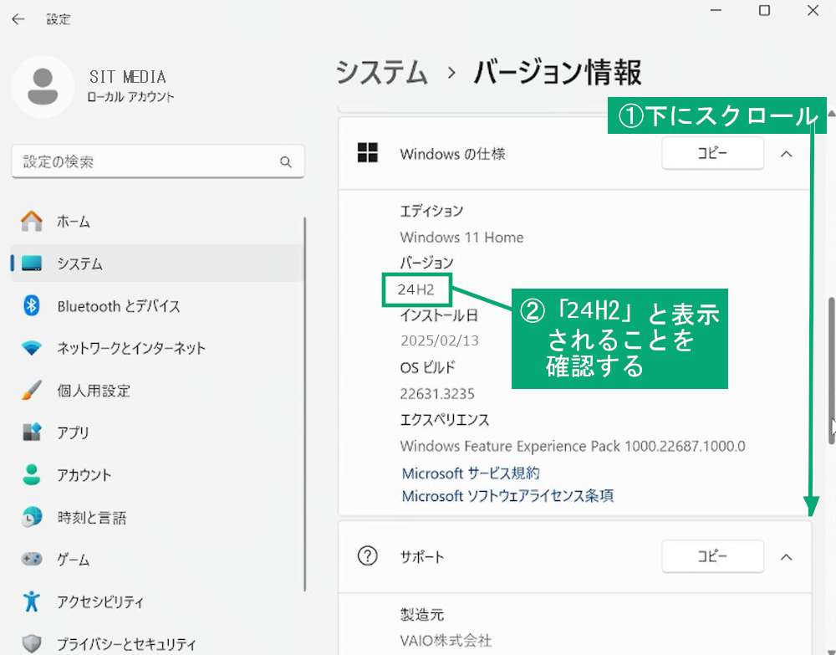Screen dimensions: 836x655
Task: Click the システム breadcrumb
Action: [x=382, y=72]
